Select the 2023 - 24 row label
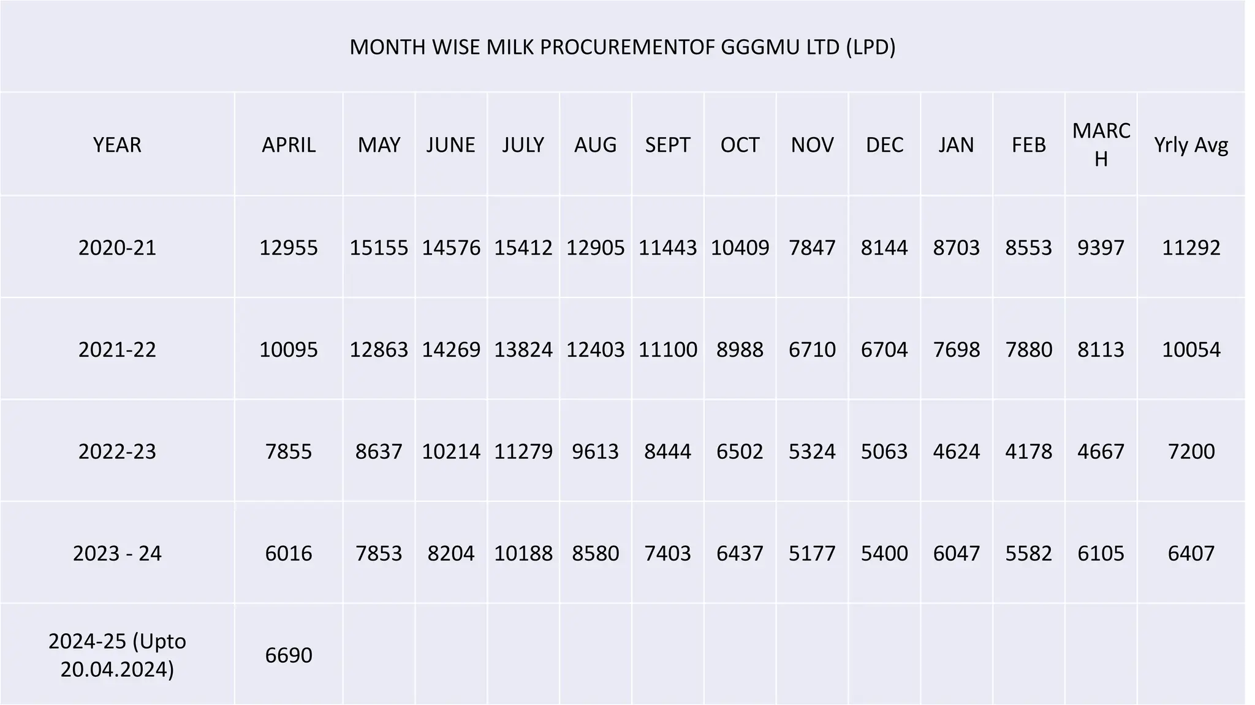This screenshot has width=1255, height=705. click(x=117, y=553)
